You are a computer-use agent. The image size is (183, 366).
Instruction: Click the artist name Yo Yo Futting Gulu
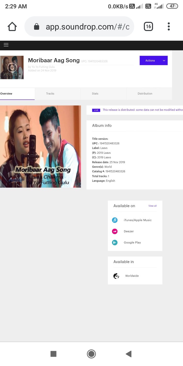click(x=43, y=67)
